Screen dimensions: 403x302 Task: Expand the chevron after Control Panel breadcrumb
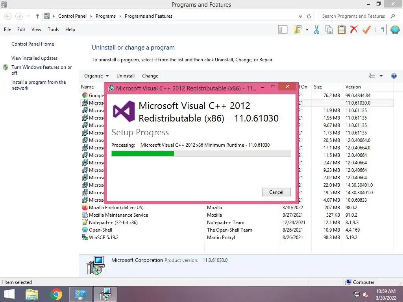91,16
